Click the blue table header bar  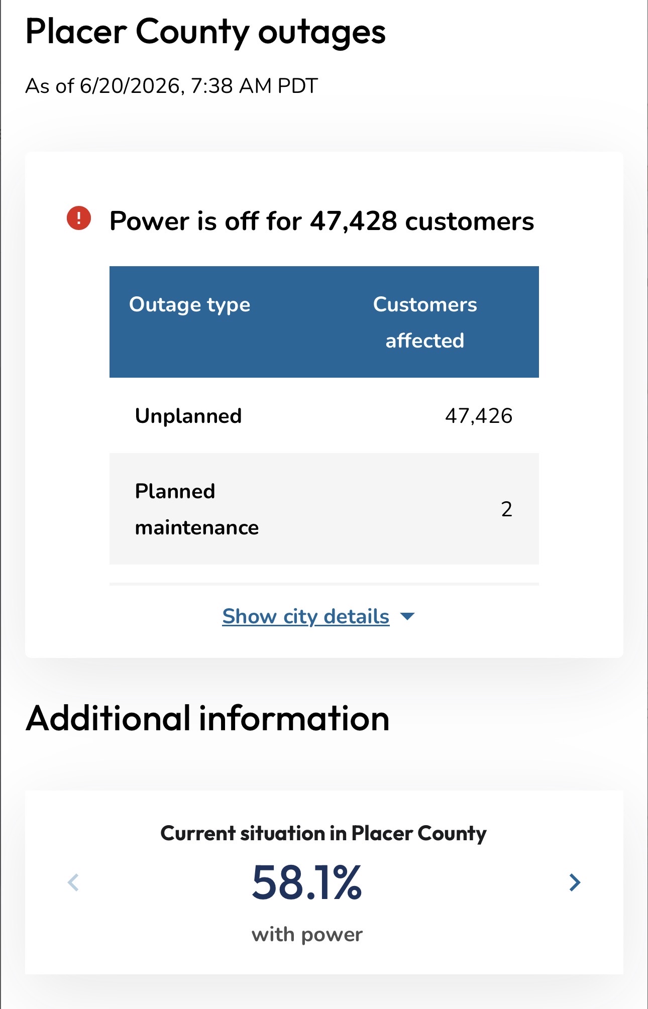click(324, 322)
